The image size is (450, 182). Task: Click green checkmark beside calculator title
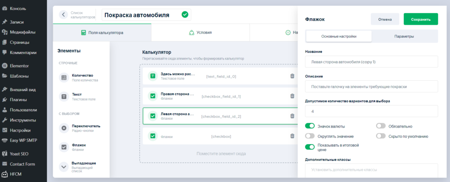point(185,14)
